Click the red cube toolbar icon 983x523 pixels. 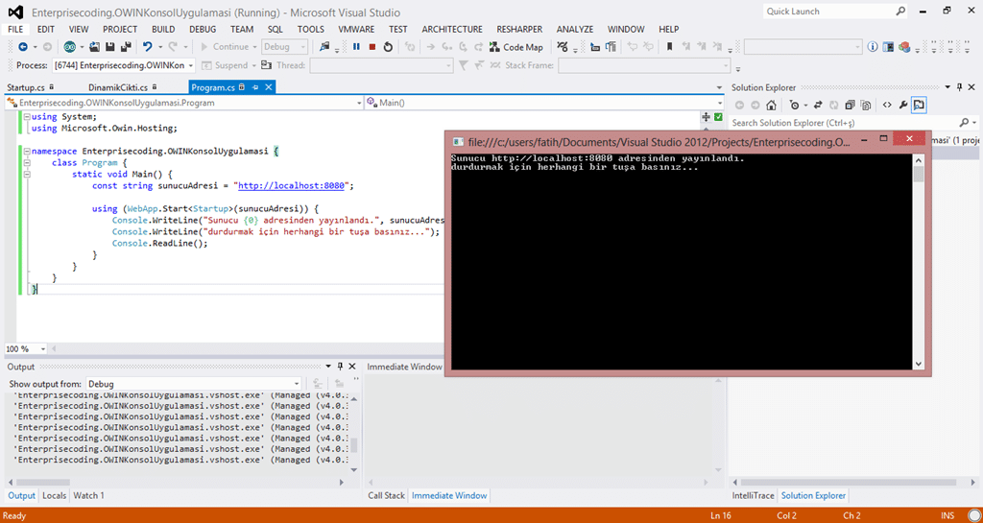coord(904,47)
